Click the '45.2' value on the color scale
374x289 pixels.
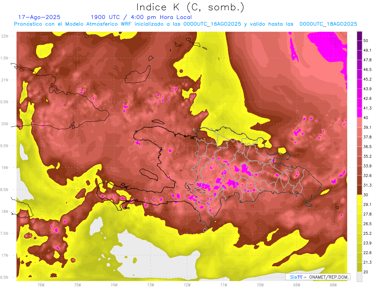367,79
